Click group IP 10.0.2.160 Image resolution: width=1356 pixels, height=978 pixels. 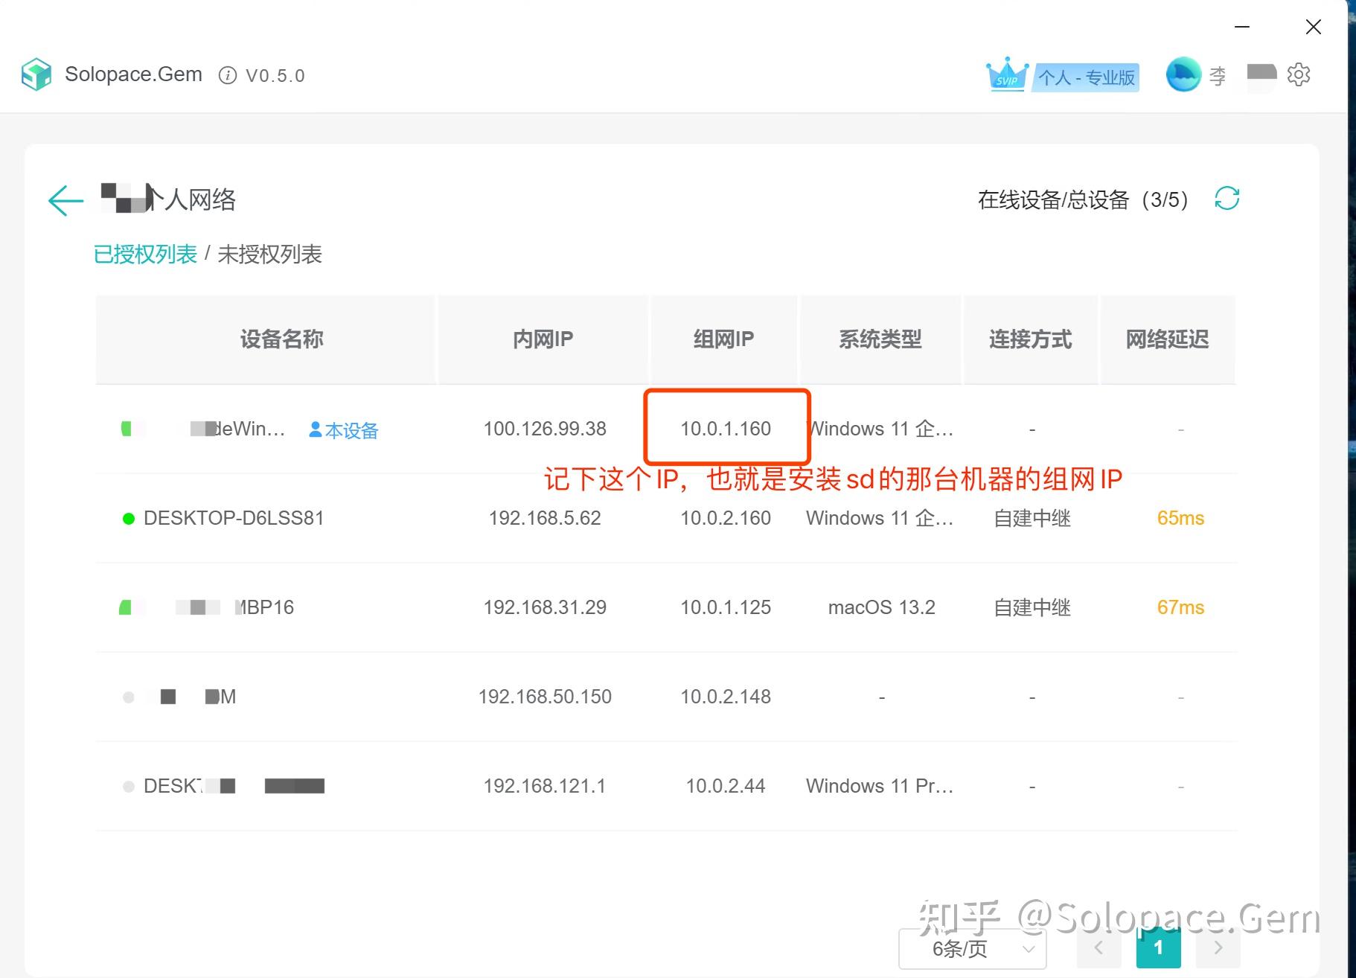(726, 518)
